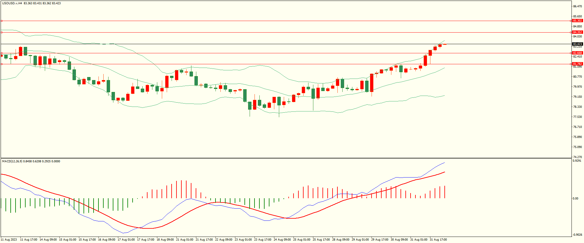Click the 31 Aug 17:00 time label
This screenshot has height=243, width=584.
[x=438, y=240]
